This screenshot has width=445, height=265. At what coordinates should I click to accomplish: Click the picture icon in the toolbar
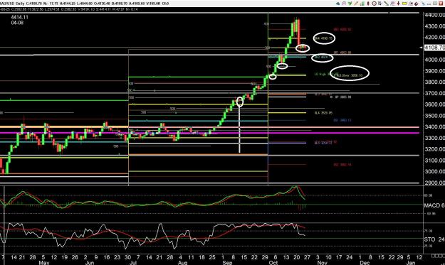pyautogui.click(x=411, y=4)
